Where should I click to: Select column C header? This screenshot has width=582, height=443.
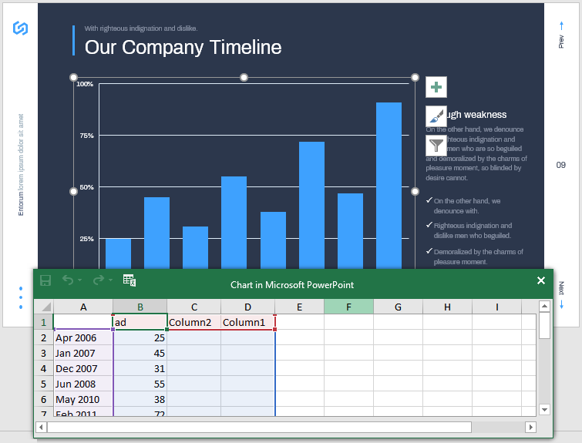194,307
